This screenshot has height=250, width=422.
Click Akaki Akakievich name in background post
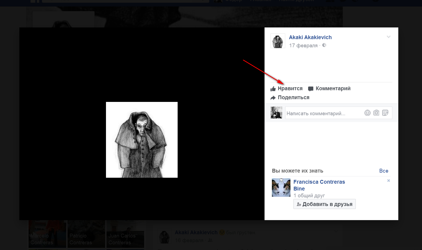(196, 233)
